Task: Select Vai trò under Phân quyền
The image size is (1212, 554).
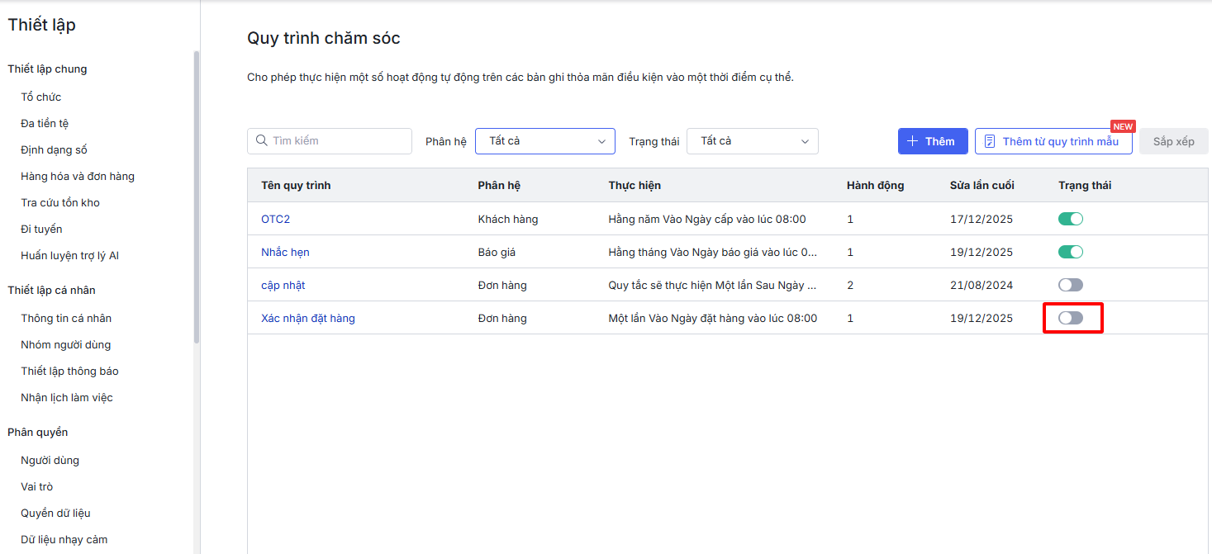Action: 37,486
